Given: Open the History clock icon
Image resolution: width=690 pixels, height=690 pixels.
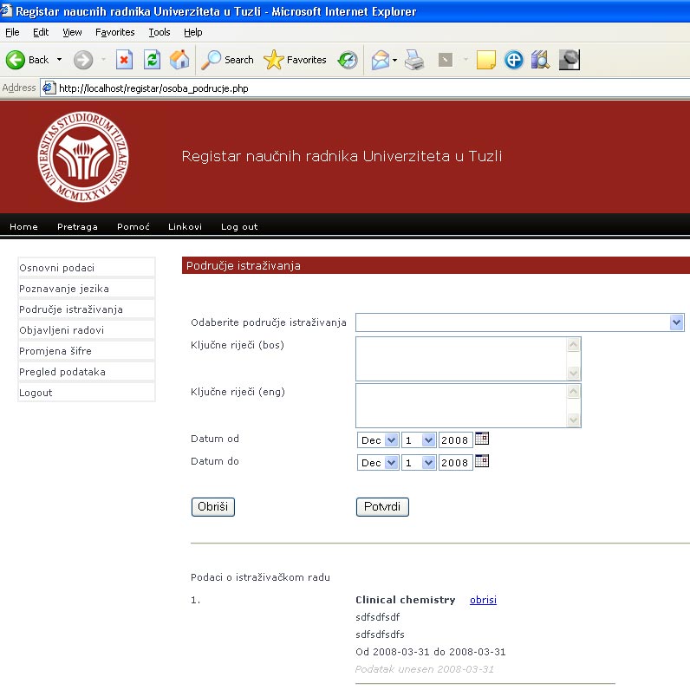Looking at the screenshot, I should 348,60.
